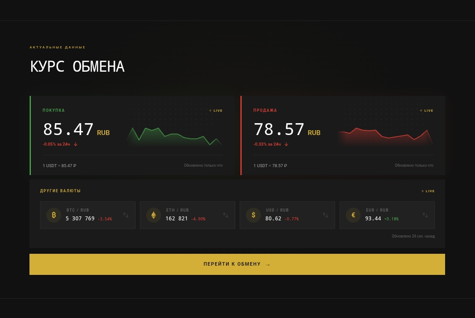Click down arrow next to -0.33% за 24ч
475x318 pixels.
point(286,144)
